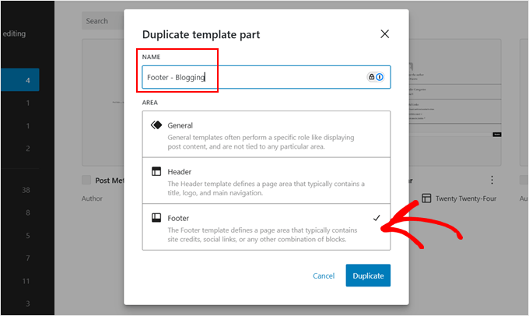Click the Twenty Twenty-Four theme icon
Image resolution: width=529 pixels, height=316 pixels.
click(426, 198)
